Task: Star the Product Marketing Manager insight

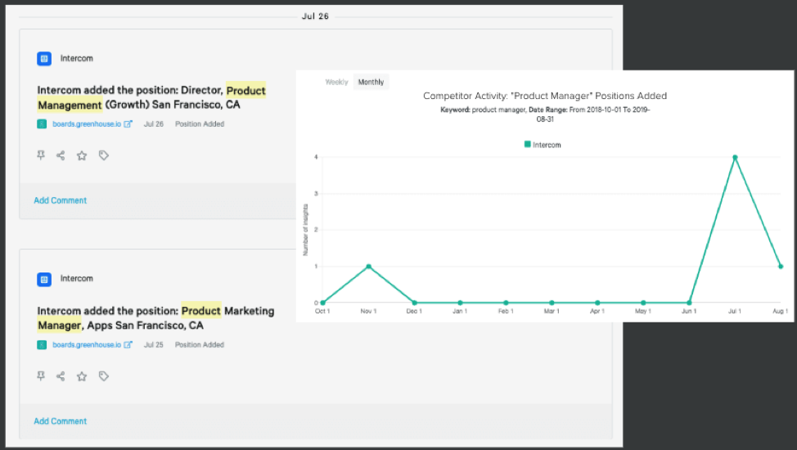Action: pyautogui.click(x=82, y=376)
